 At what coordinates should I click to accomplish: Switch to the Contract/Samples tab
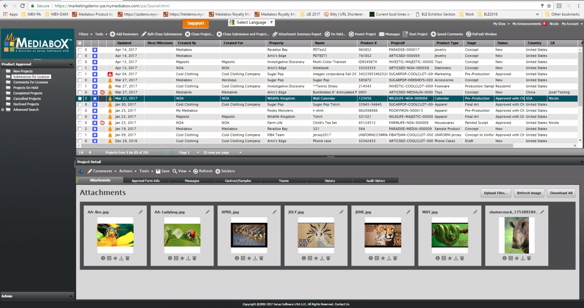click(238, 181)
